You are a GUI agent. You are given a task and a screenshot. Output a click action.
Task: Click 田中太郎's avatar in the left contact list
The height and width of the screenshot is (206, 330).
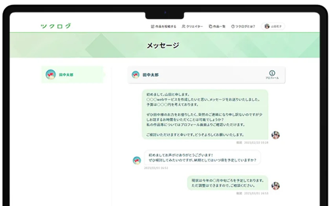point(50,75)
